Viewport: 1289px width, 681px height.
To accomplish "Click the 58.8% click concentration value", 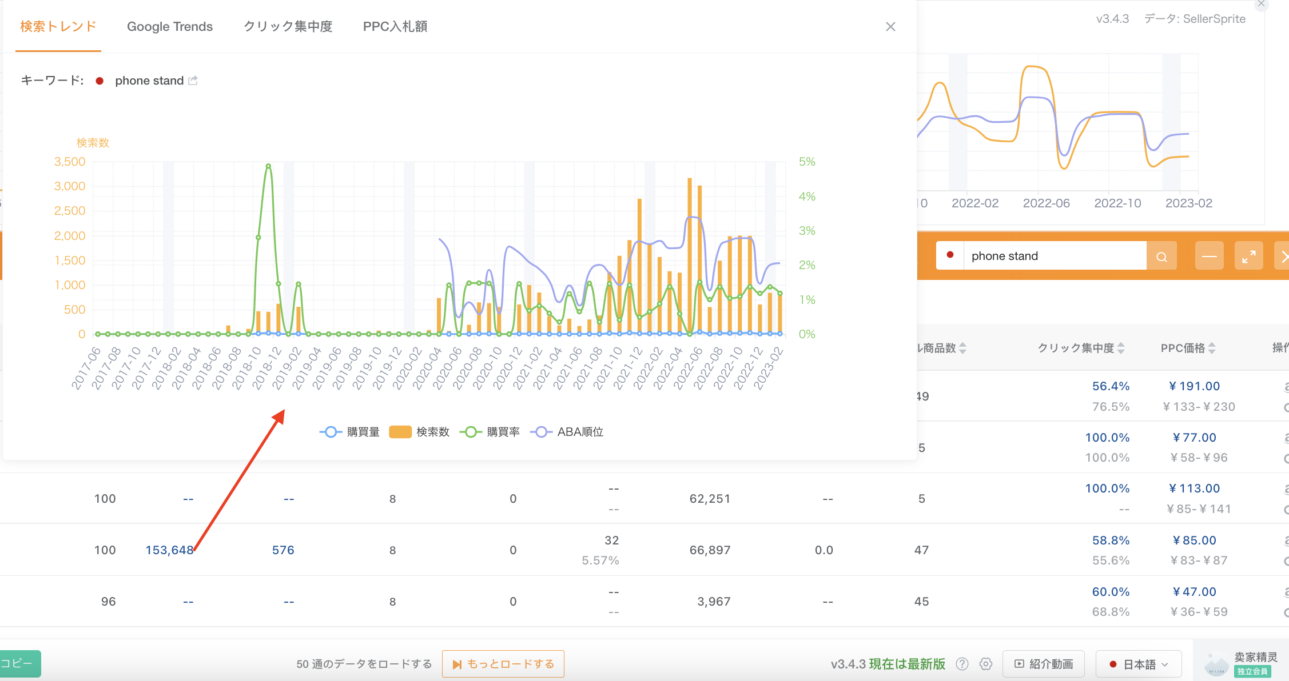I will [1111, 540].
